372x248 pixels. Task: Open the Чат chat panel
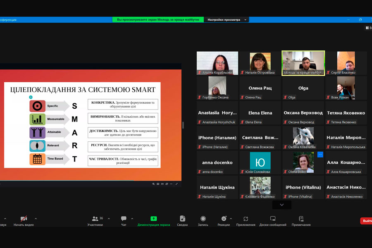point(124,220)
